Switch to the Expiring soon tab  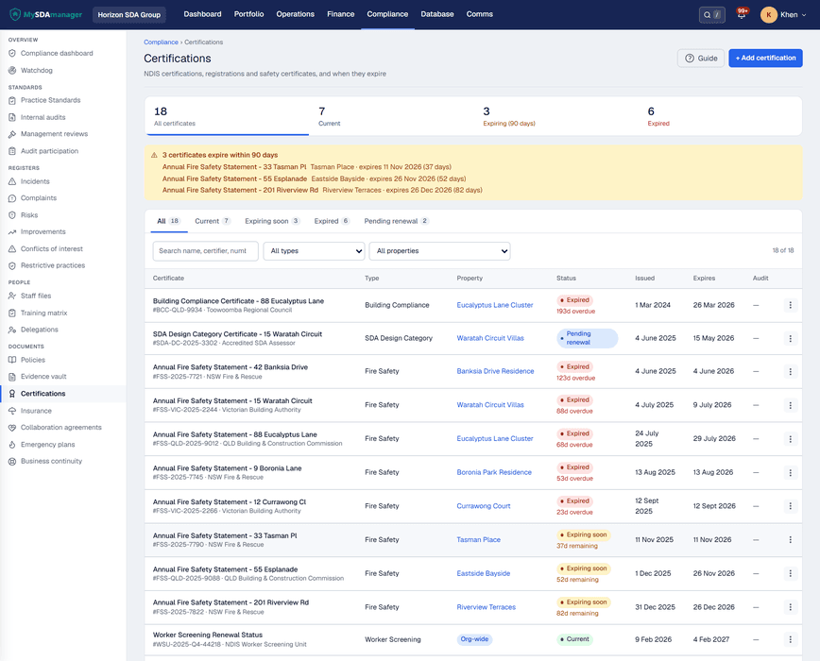pyautogui.click(x=272, y=221)
